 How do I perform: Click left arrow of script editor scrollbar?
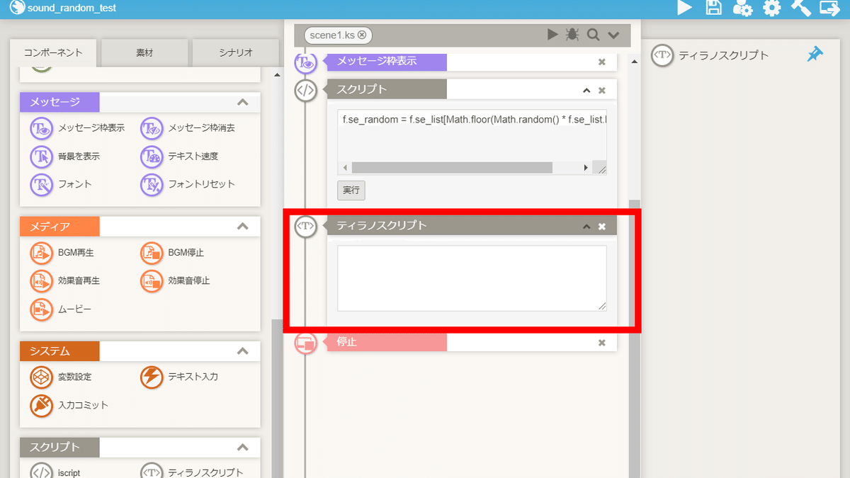[x=345, y=168]
